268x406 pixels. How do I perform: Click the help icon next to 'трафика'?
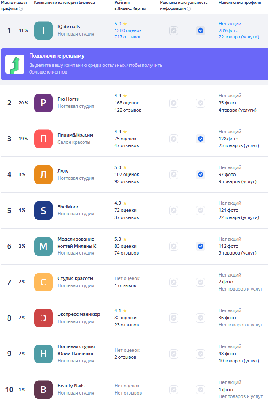tap(21, 8)
